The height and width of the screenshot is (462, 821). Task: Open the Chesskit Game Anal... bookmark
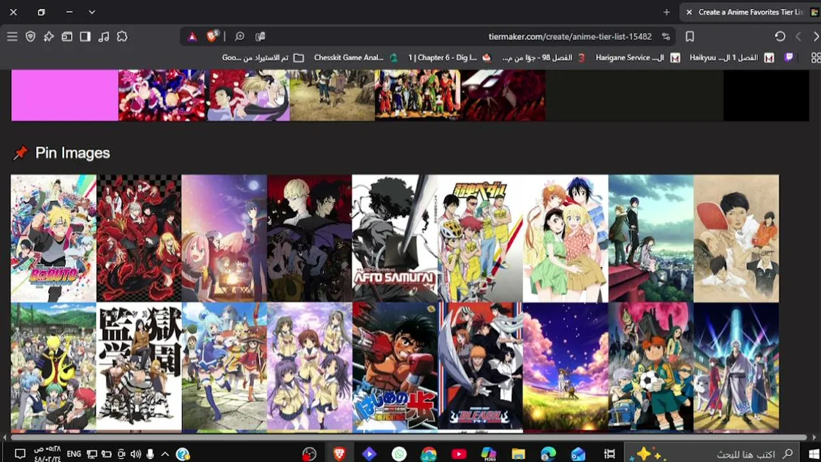(x=355, y=58)
